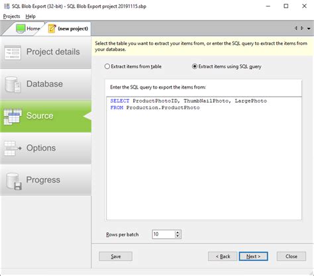Go to the Database step
The height and width of the screenshot is (276, 314).
click(x=46, y=85)
